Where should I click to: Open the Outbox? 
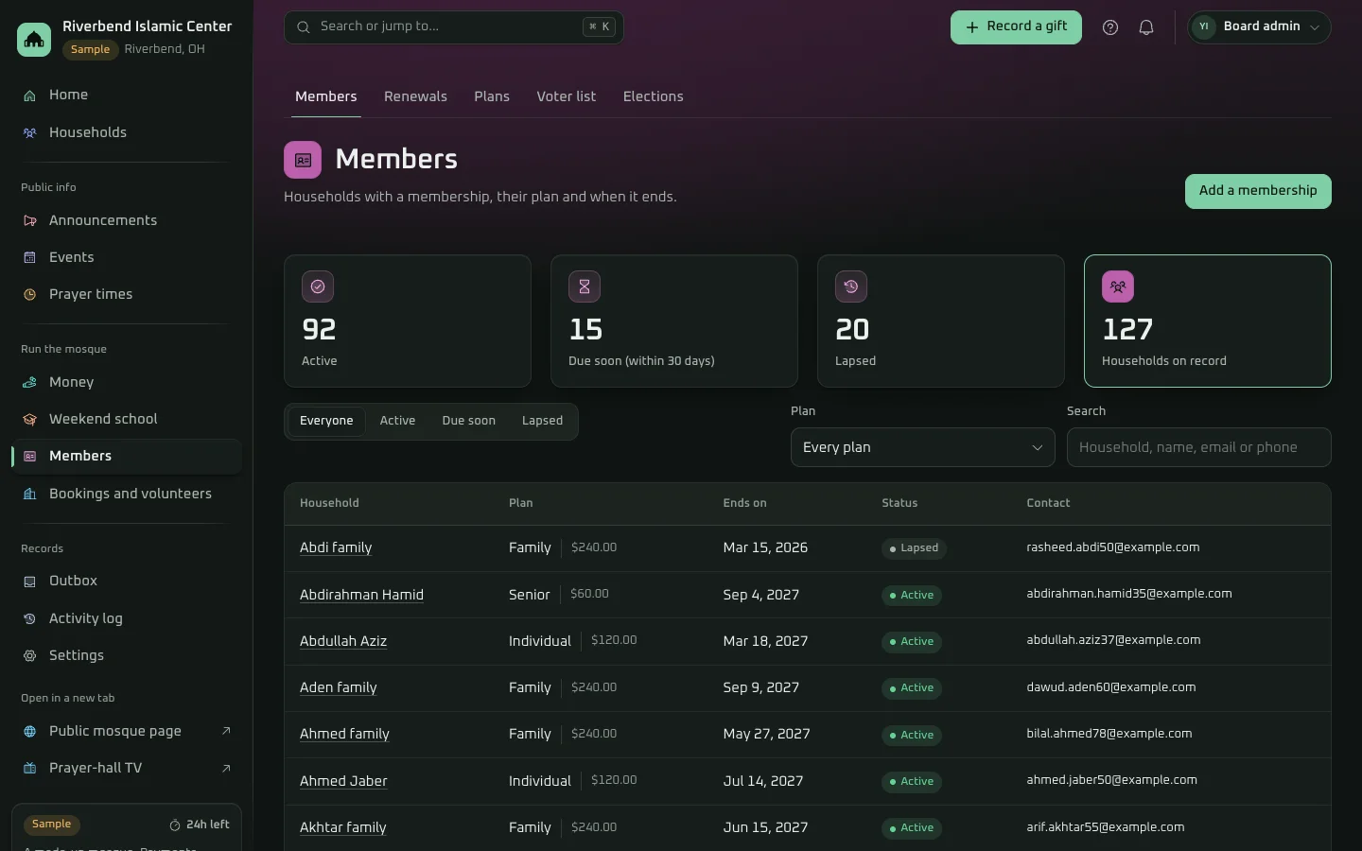coord(127,581)
